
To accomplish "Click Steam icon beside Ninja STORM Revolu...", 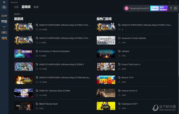I will tap(37, 78).
